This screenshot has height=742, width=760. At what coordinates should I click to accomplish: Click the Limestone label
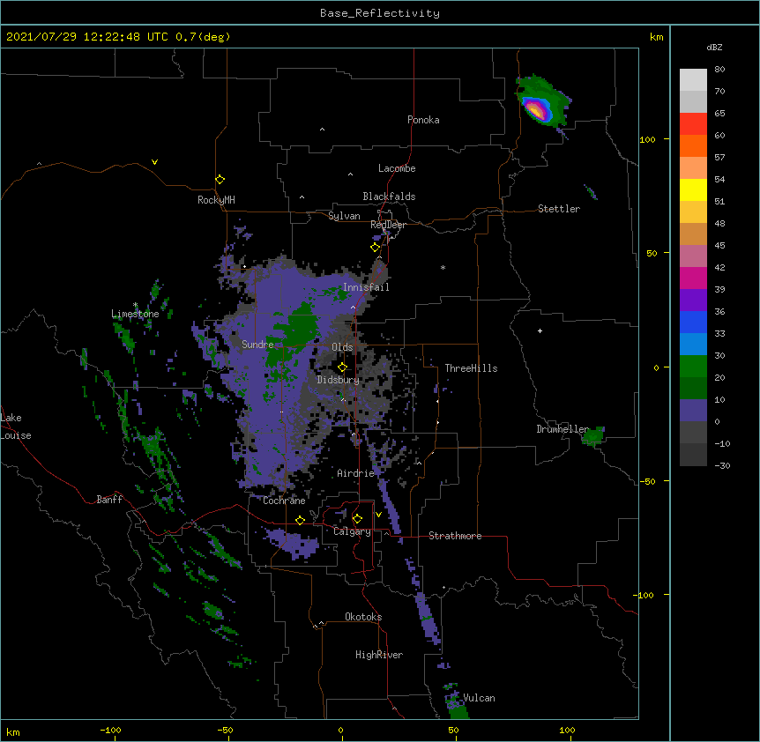pyautogui.click(x=135, y=314)
